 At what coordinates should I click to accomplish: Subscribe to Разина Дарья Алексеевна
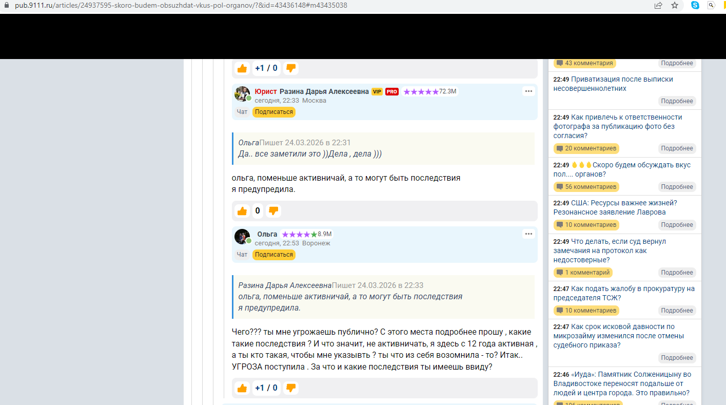(274, 112)
